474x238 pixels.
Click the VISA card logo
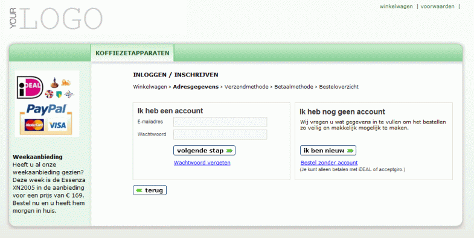(57, 125)
